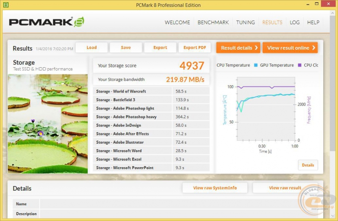Switch to the BENCHMARK tab

pos(213,23)
